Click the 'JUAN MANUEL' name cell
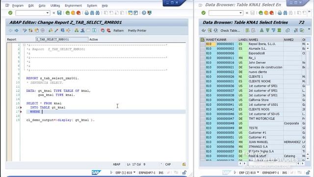Screen dimensions: 314x177 (265, 142)
